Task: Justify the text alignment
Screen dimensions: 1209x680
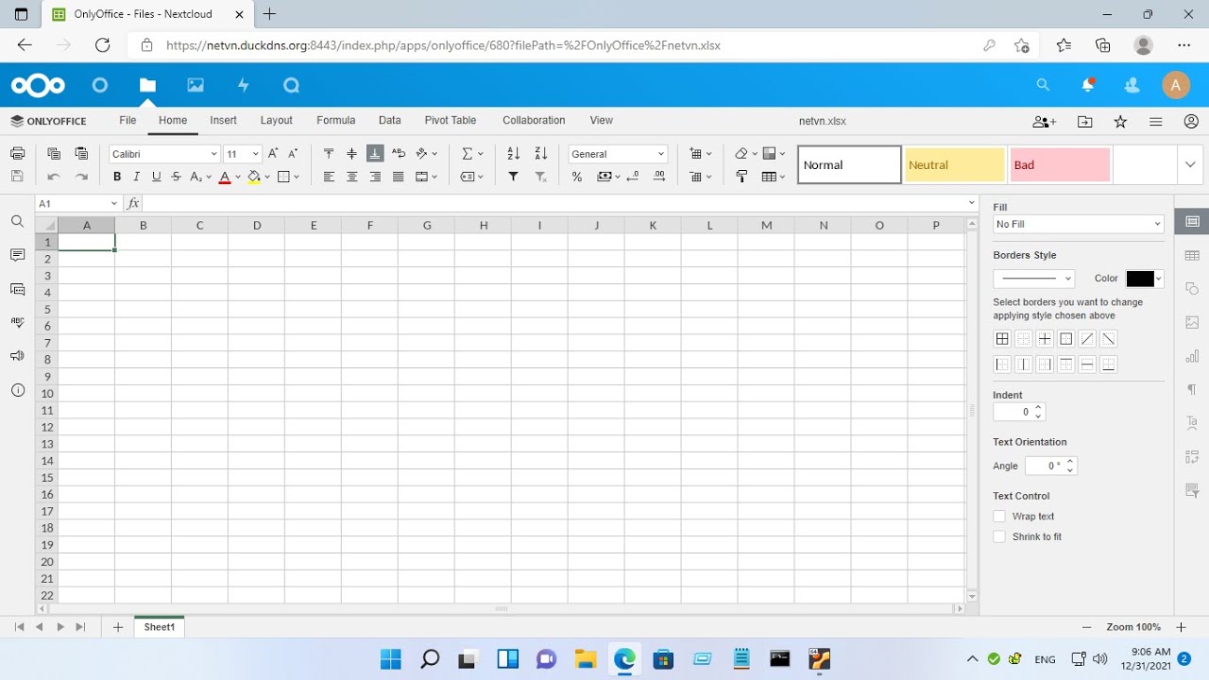Action: [399, 177]
